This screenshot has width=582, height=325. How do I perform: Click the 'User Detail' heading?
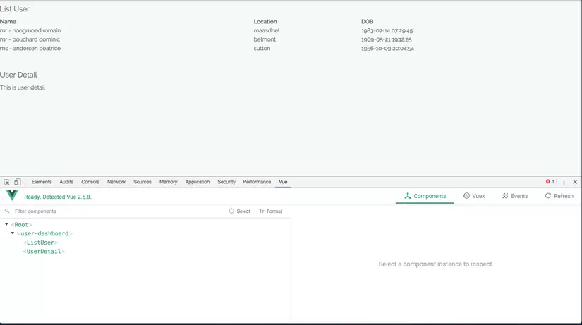click(x=18, y=75)
